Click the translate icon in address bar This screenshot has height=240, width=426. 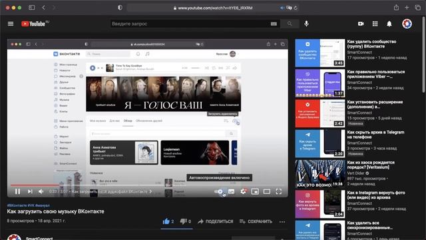click(x=289, y=8)
